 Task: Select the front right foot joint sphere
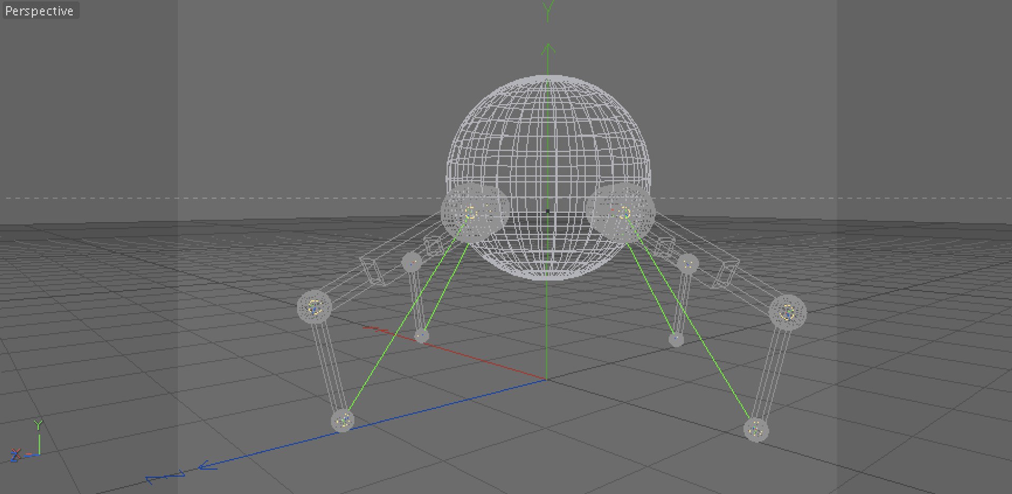click(x=756, y=430)
